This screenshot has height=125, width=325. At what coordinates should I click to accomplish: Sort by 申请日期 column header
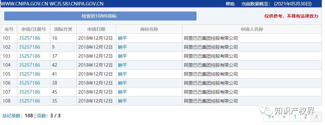pyautogui.click(x=96, y=29)
